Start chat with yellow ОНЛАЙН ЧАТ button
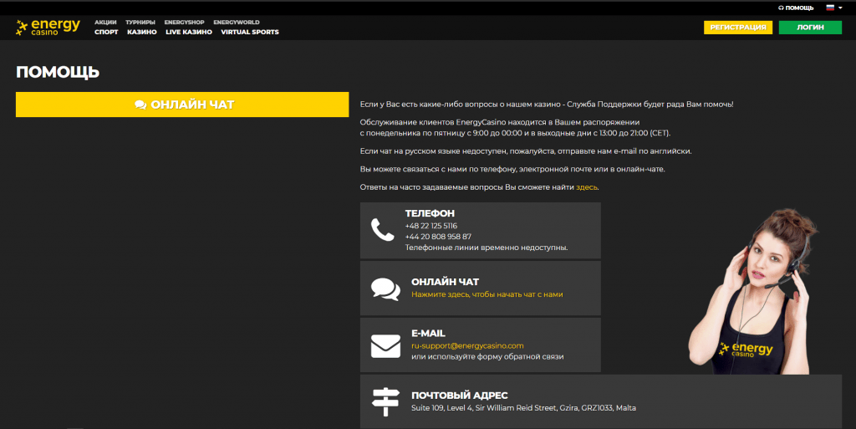Viewport: 856px width, 429px height. [182, 105]
